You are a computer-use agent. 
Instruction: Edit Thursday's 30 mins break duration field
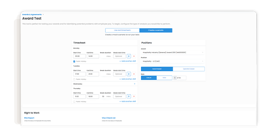[x=106, y=96]
